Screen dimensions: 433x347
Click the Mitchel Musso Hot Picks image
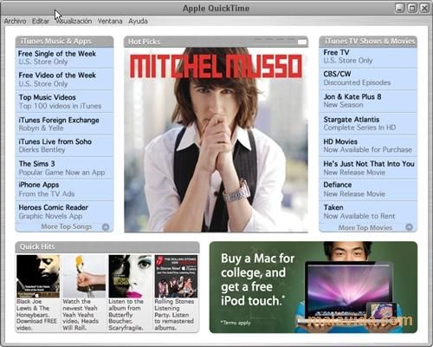coord(216,140)
